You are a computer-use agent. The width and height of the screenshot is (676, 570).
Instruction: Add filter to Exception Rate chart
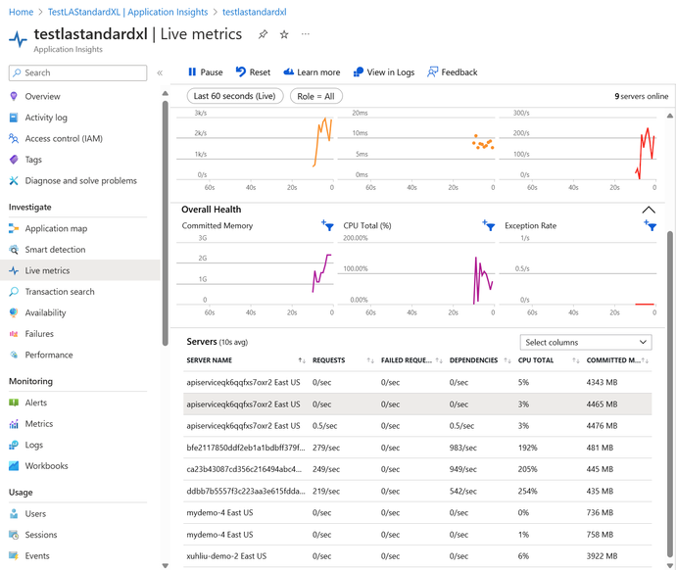pyautogui.click(x=651, y=225)
